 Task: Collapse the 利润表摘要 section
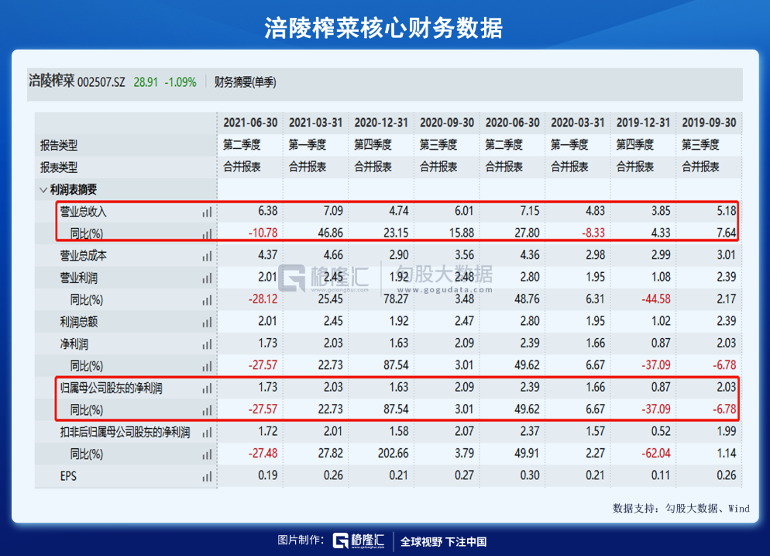[43, 190]
